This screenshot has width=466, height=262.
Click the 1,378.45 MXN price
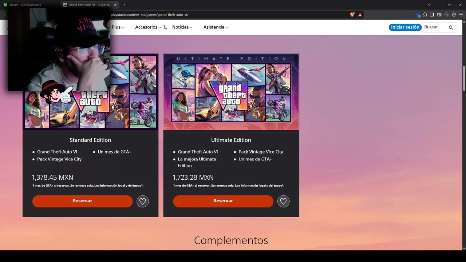[x=52, y=178]
